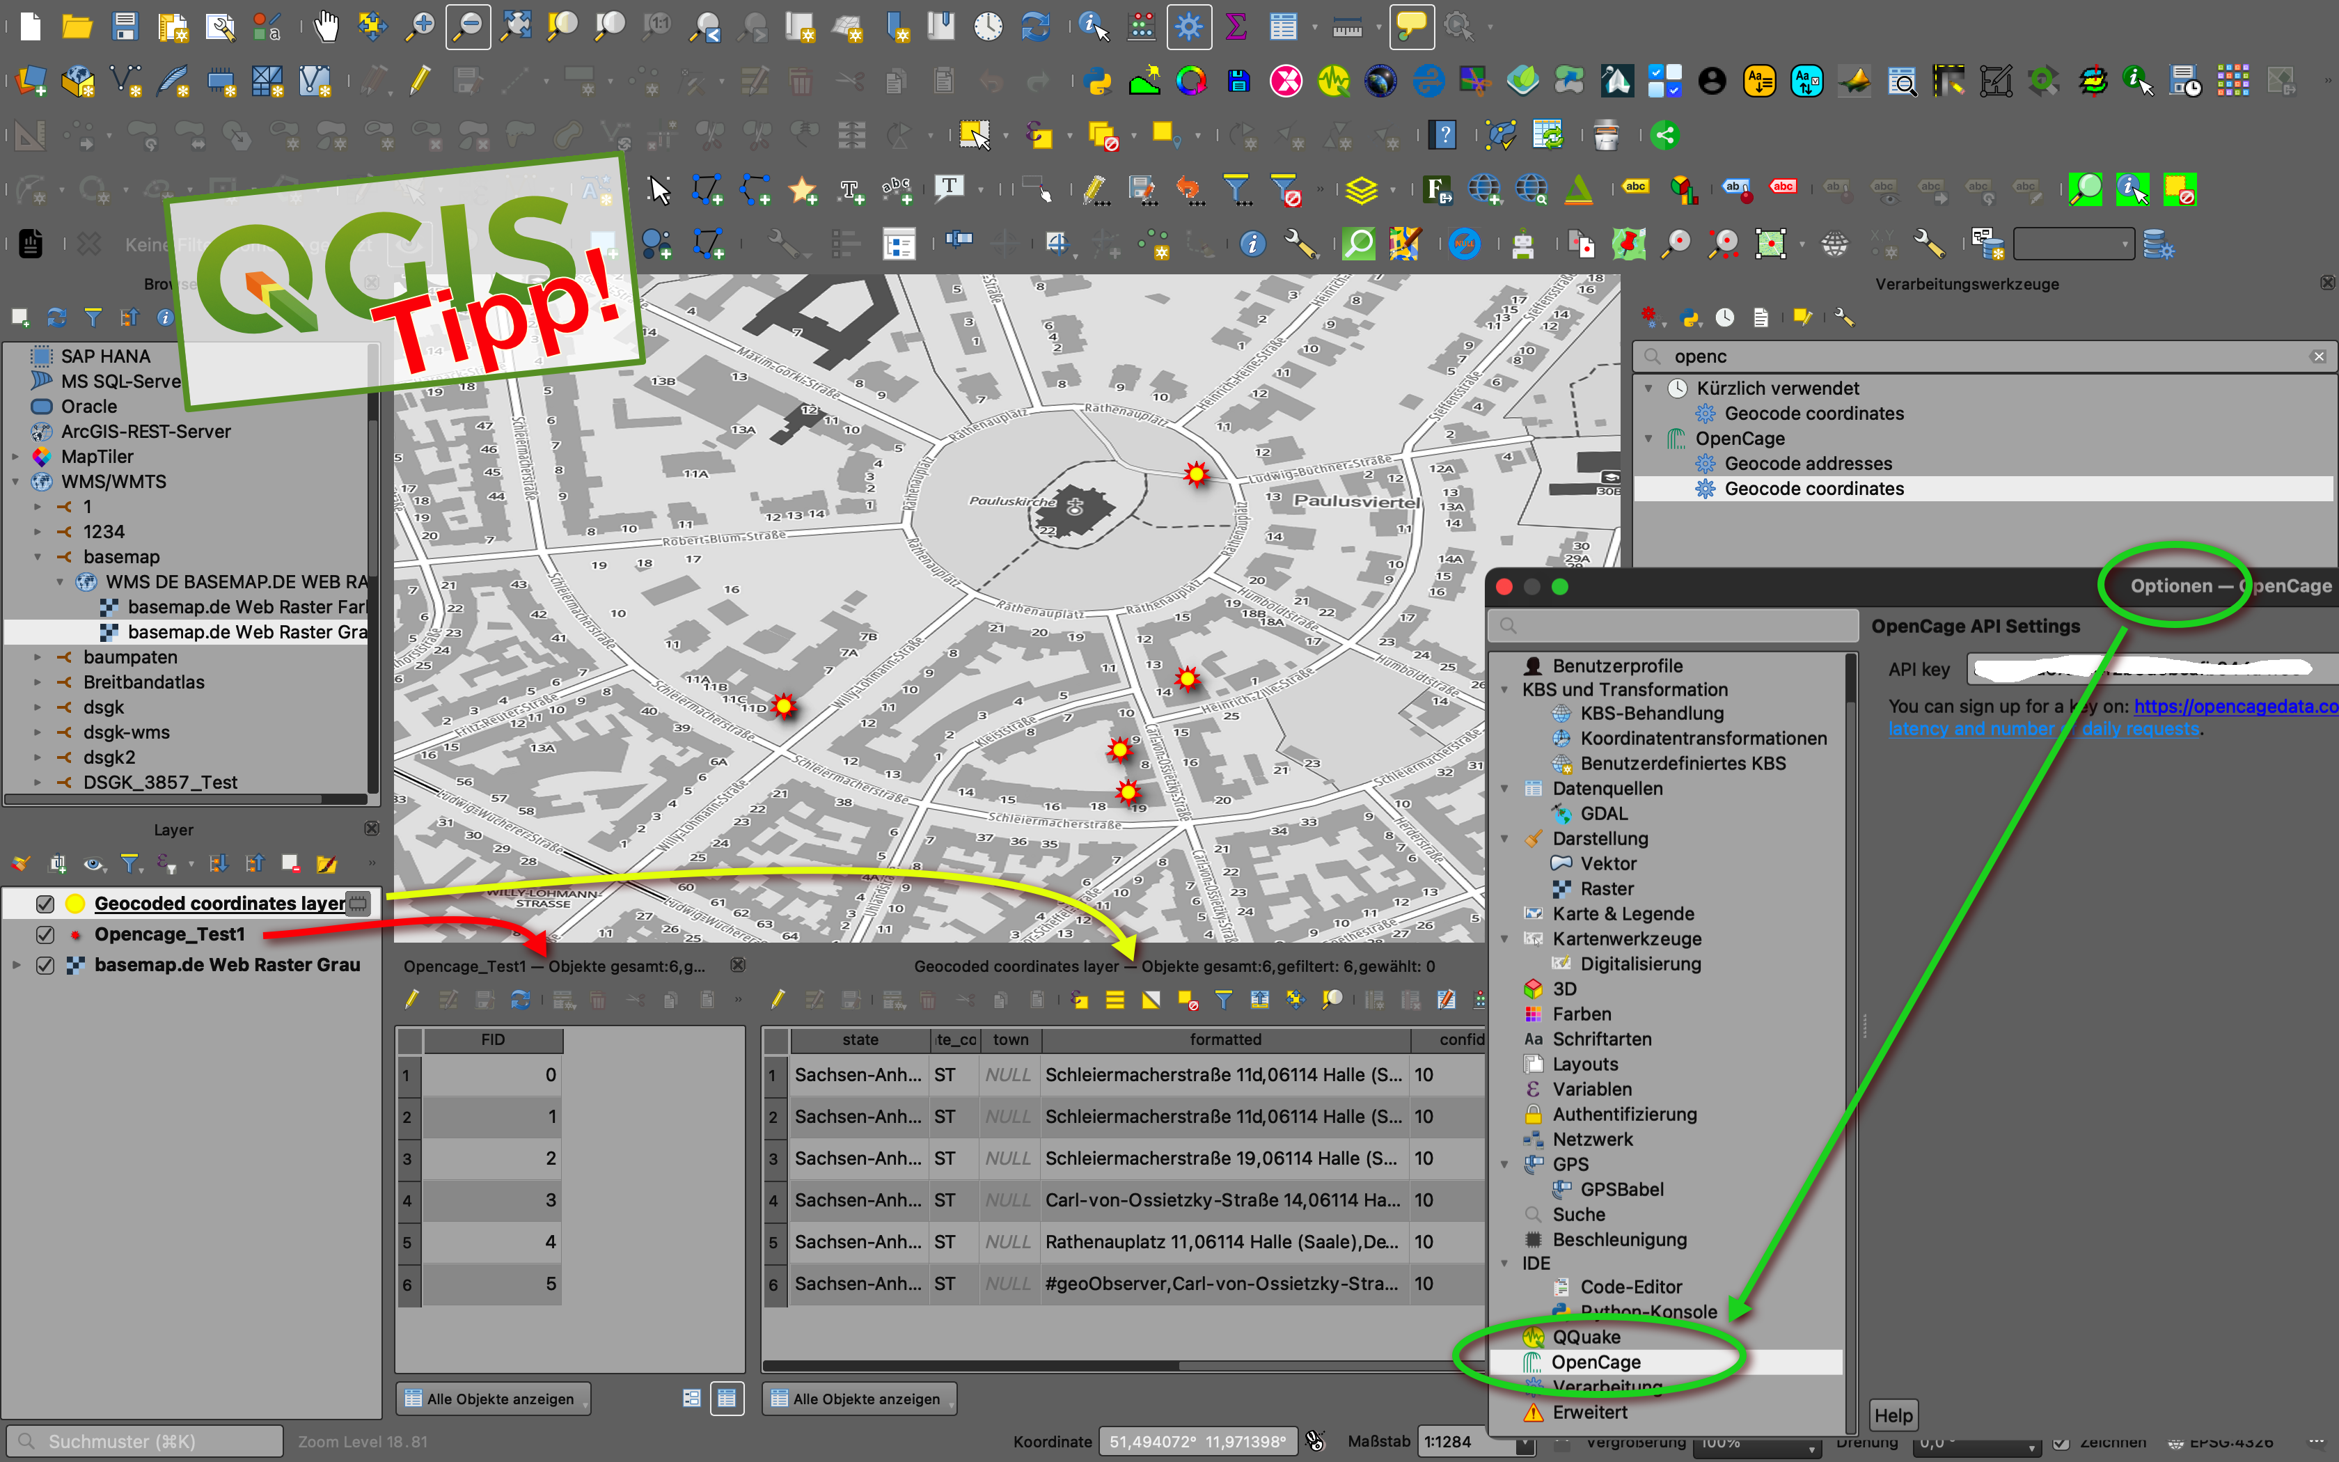Run Geocode addresses algorithm
2339x1462 pixels.
click(x=1807, y=463)
